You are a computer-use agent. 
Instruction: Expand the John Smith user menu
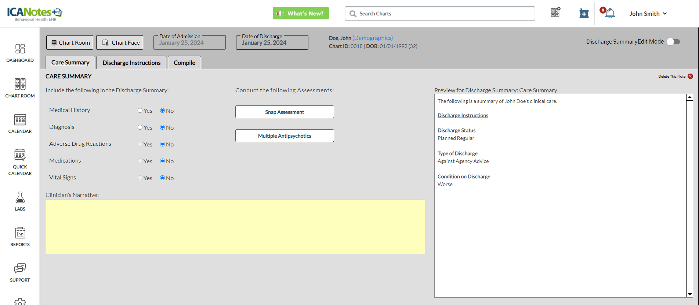pos(648,14)
